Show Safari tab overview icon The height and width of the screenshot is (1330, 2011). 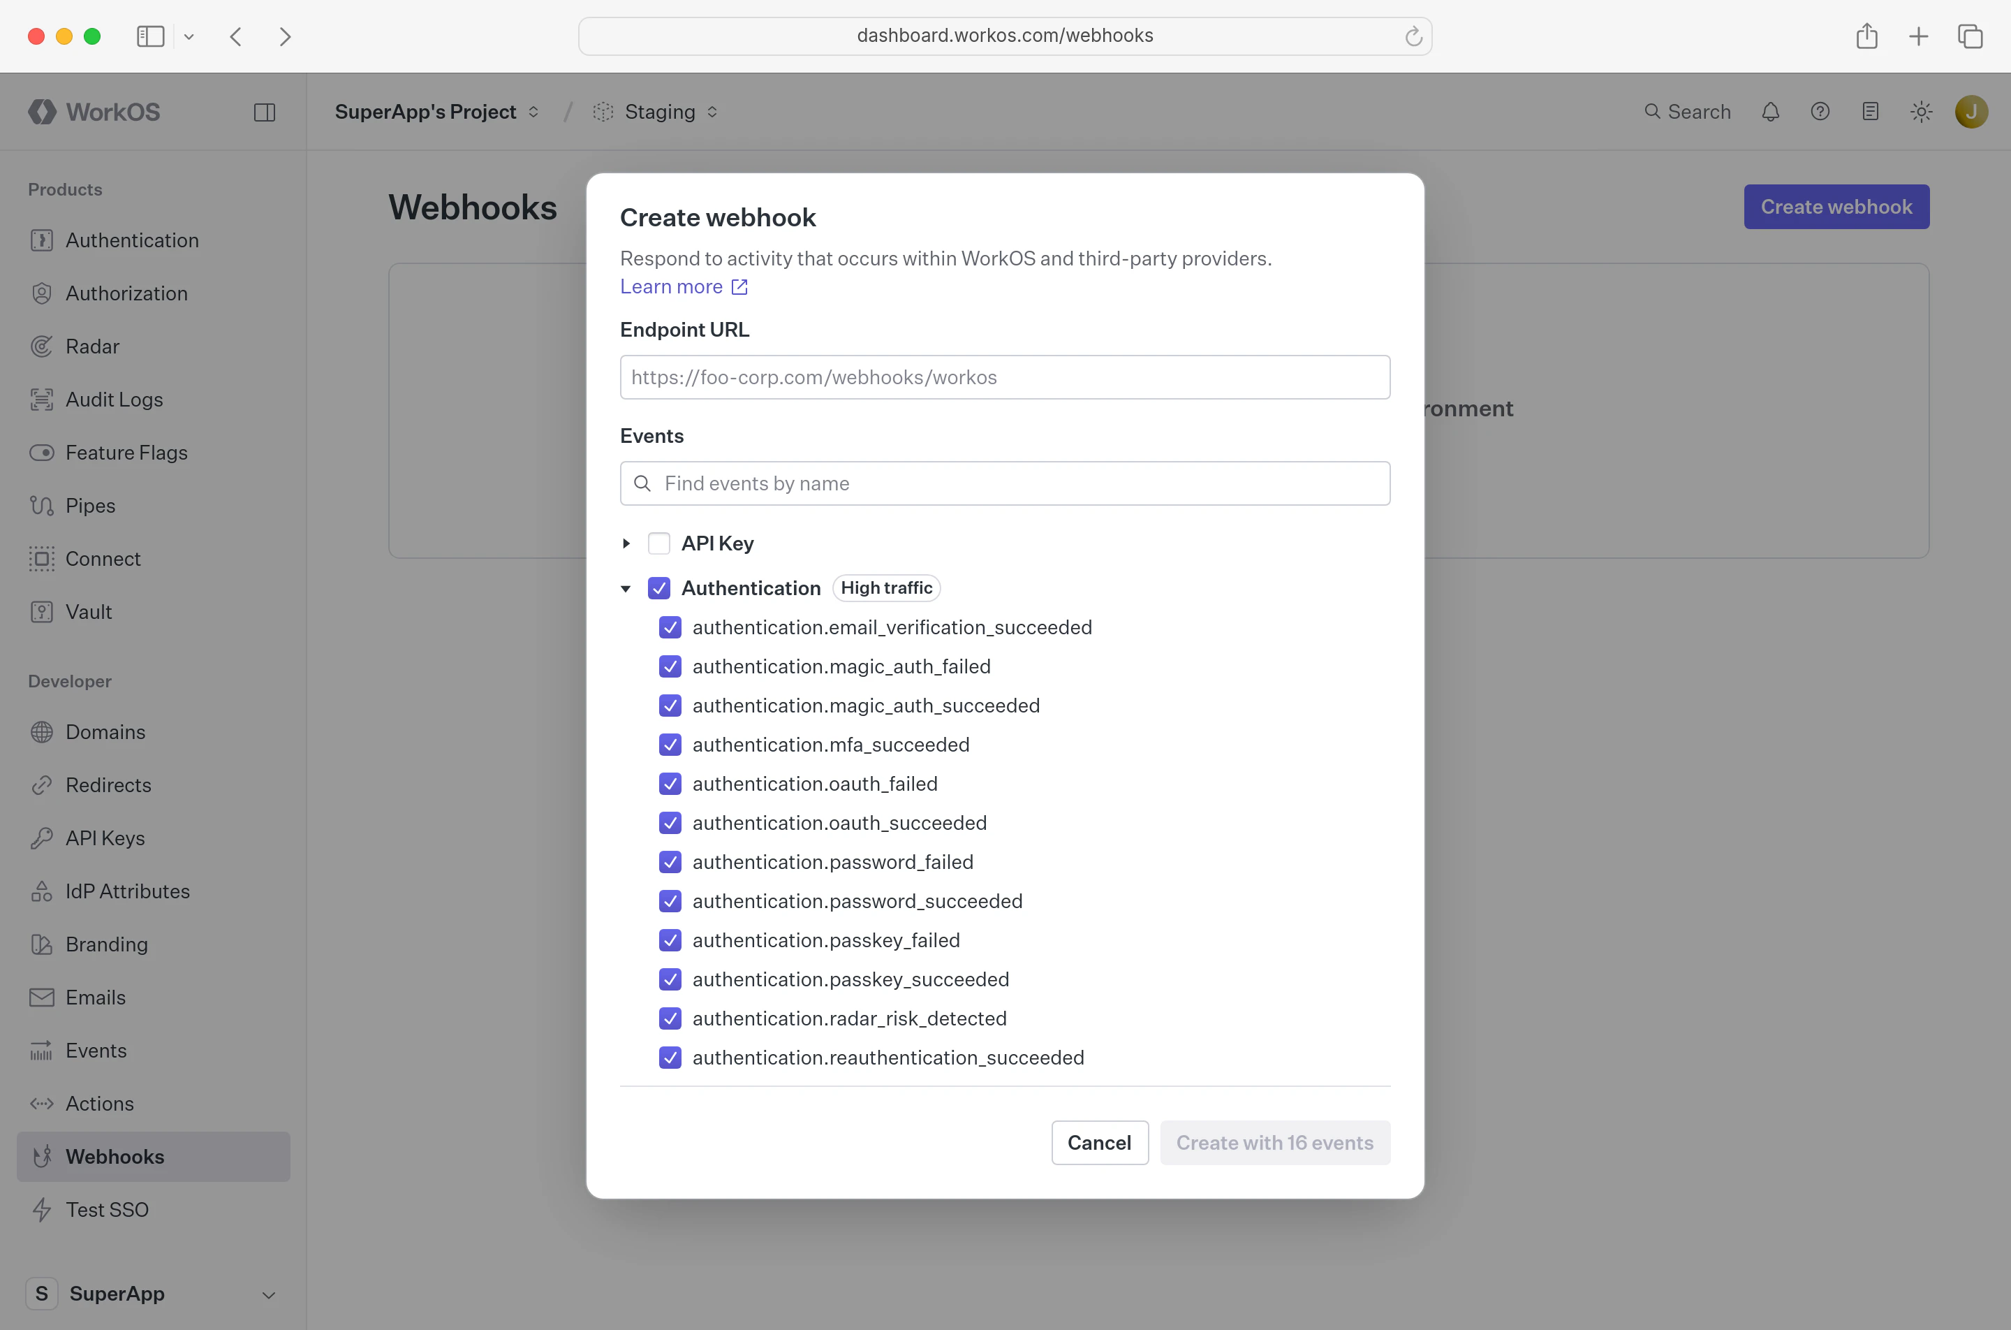click(x=1971, y=36)
